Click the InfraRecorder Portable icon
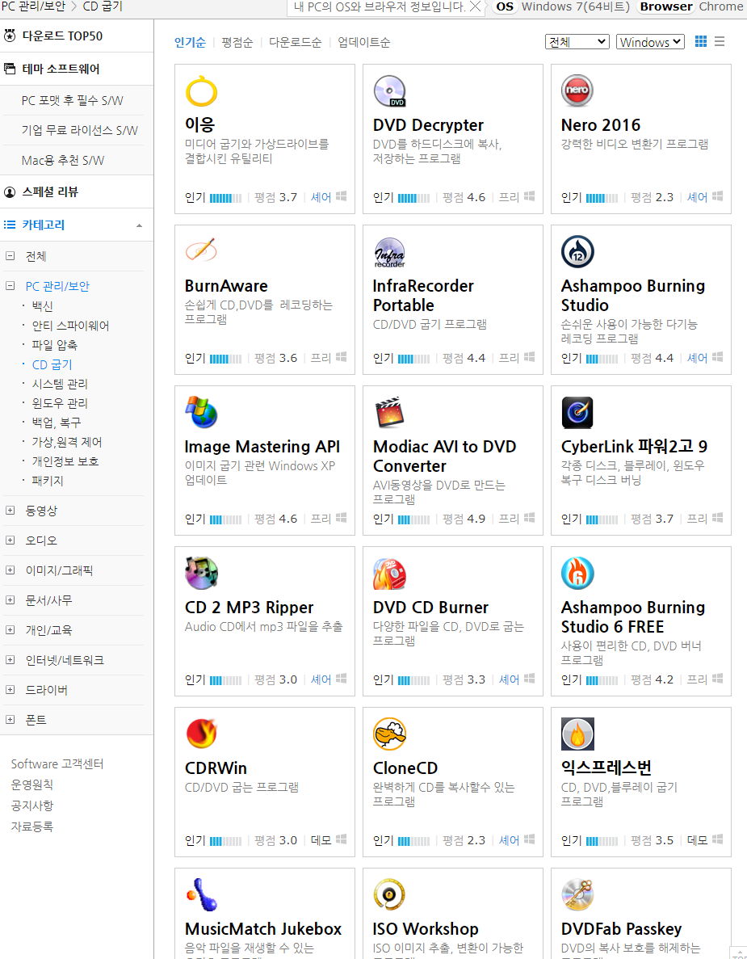The image size is (747, 959). tap(389, 252)
